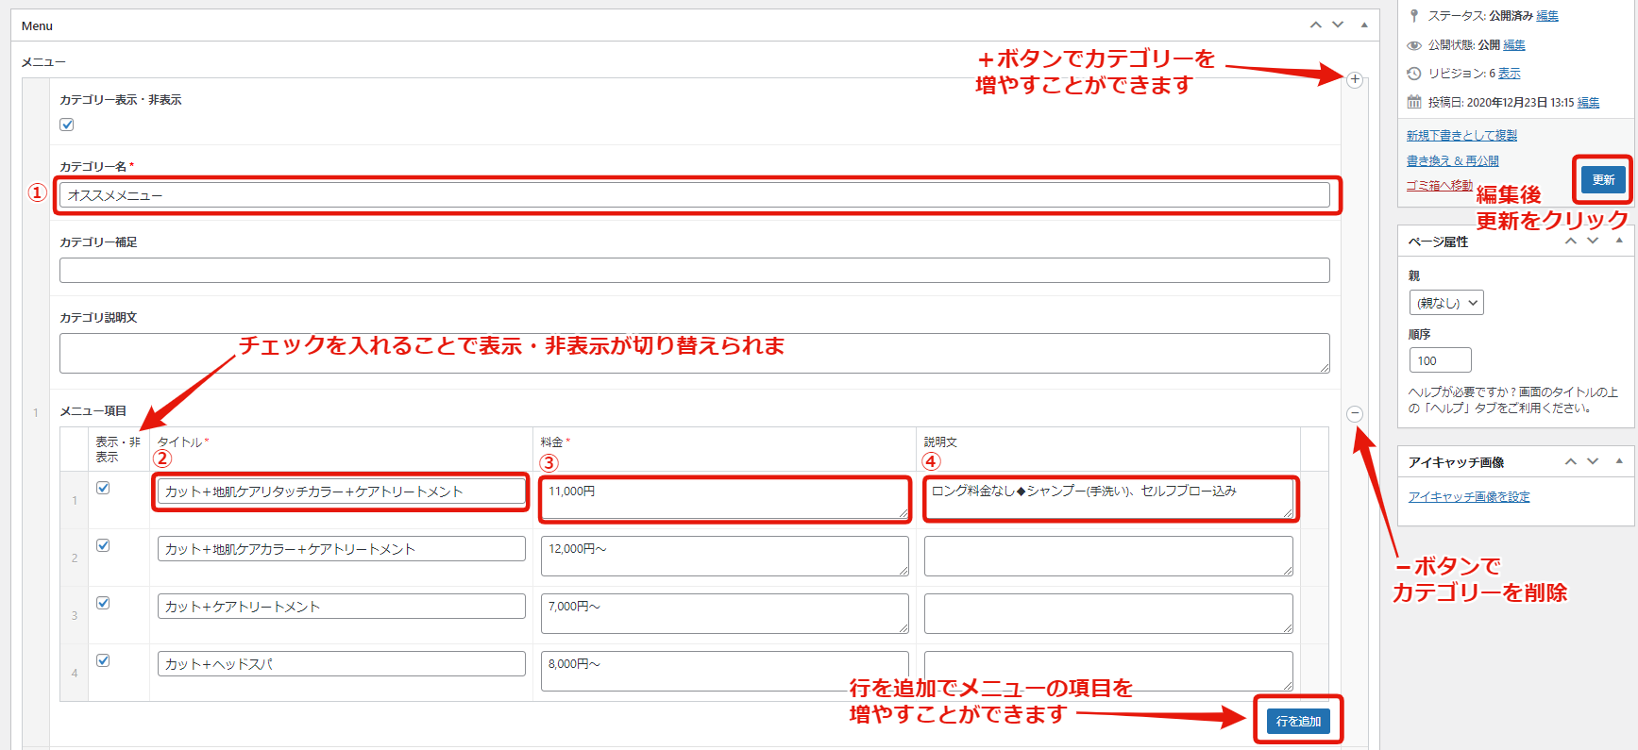Move アイキャッチ画像 panel down arrow
The image size is (1638, 750).
pyautogui.click(x=1593, y=461)
